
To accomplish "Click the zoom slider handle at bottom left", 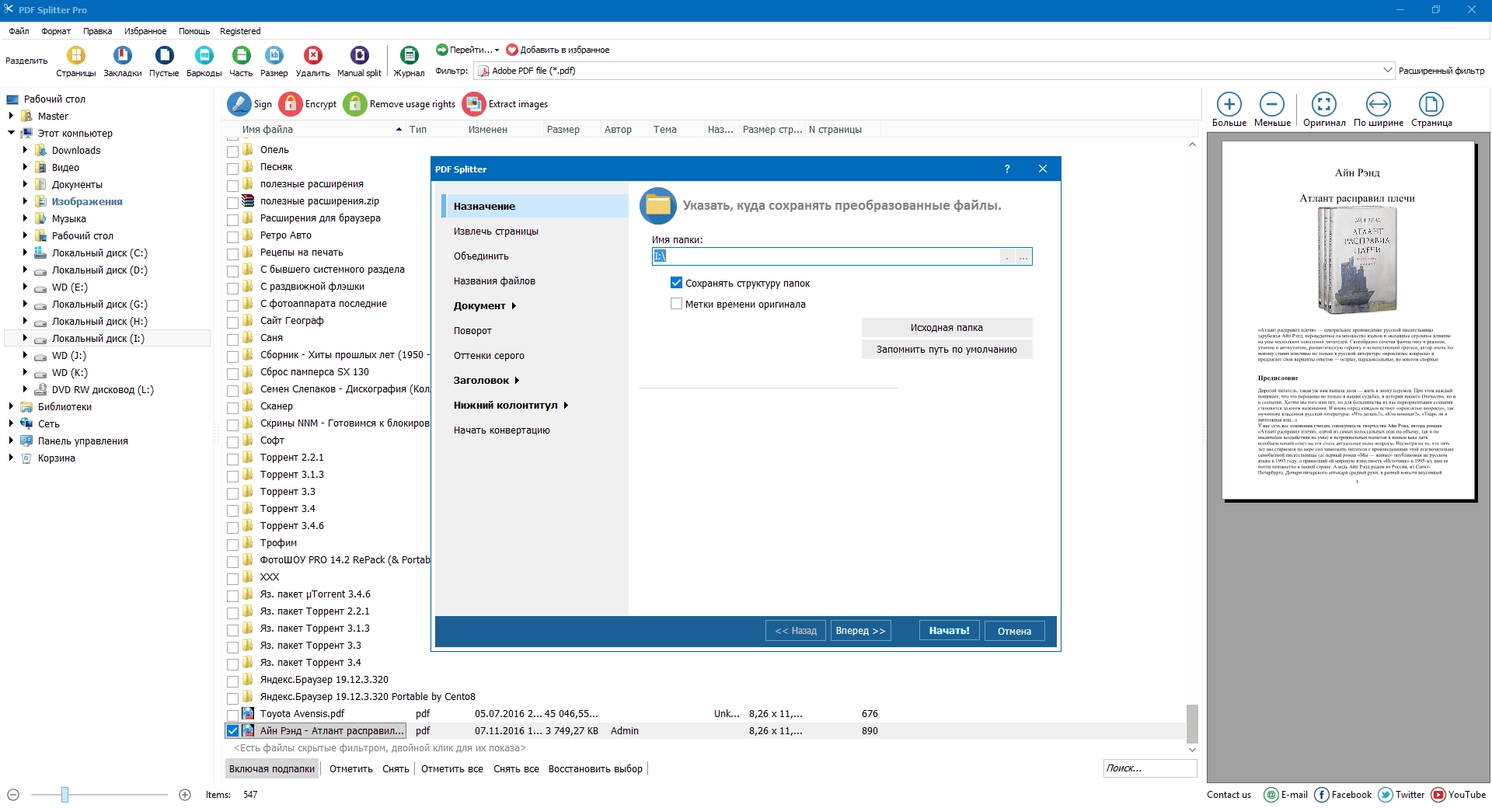I will [64, 795].
